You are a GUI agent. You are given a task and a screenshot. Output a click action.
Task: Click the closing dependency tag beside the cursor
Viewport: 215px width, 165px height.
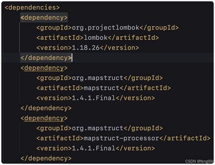click(x=46, y=58)
